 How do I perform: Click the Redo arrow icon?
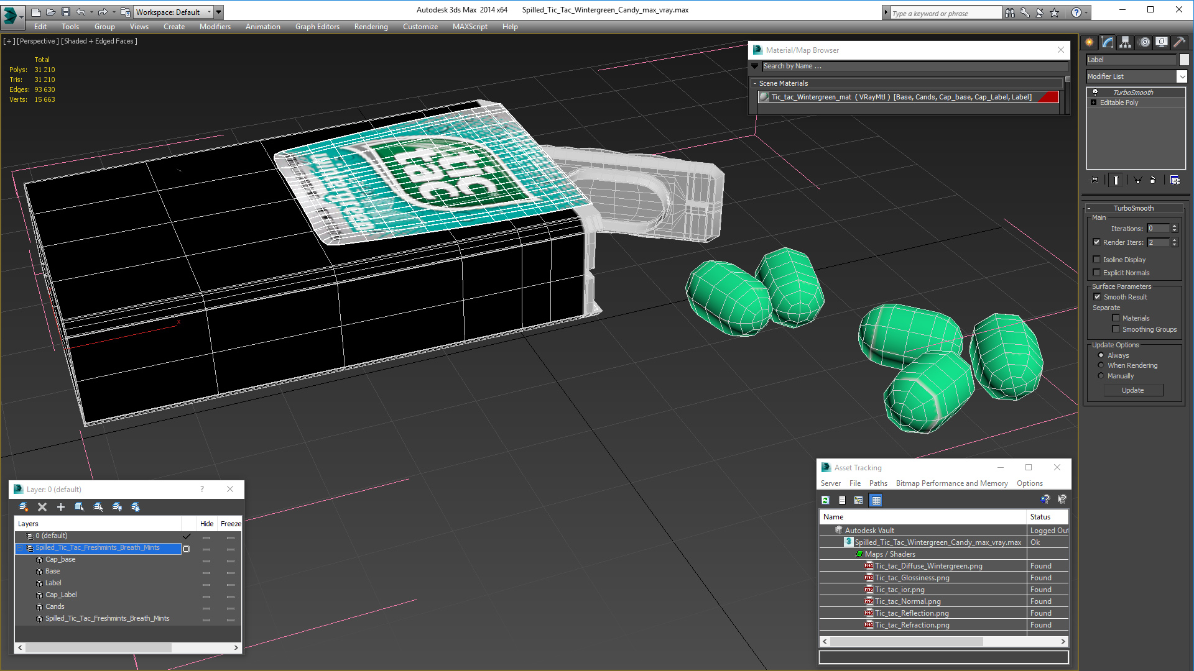pos(103,12)
